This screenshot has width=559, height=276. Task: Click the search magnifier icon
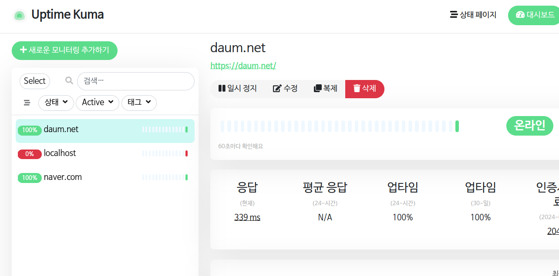pos(69,80)
